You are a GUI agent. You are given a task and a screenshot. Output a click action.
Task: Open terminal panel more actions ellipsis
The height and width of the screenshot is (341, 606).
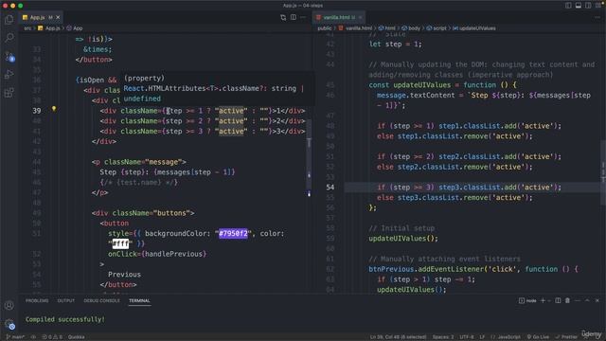tap(578, 300)
